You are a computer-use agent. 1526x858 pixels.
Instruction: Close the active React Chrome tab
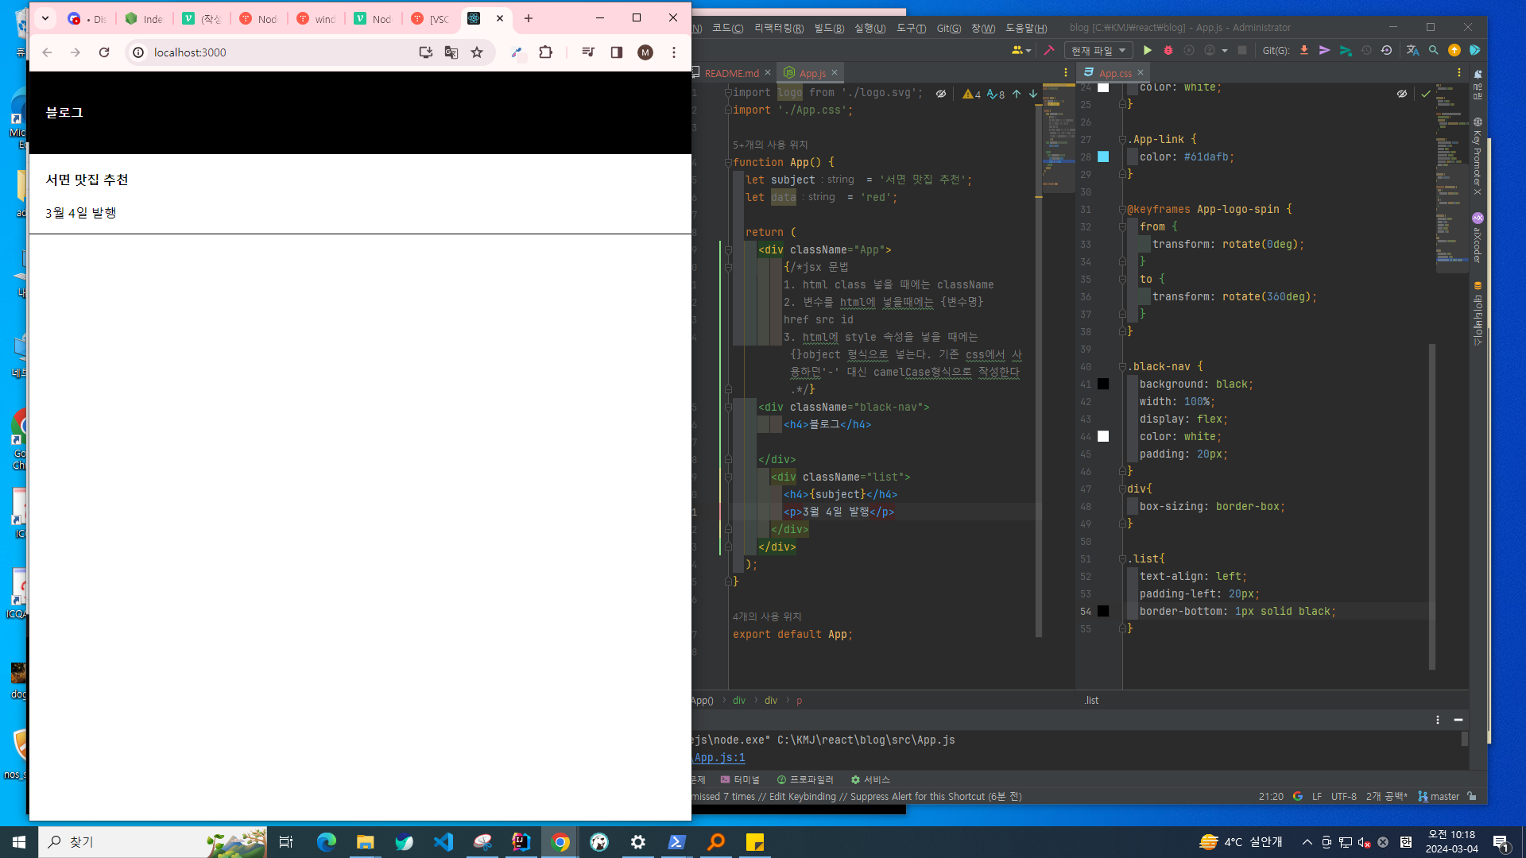click(x=500, y=18)
